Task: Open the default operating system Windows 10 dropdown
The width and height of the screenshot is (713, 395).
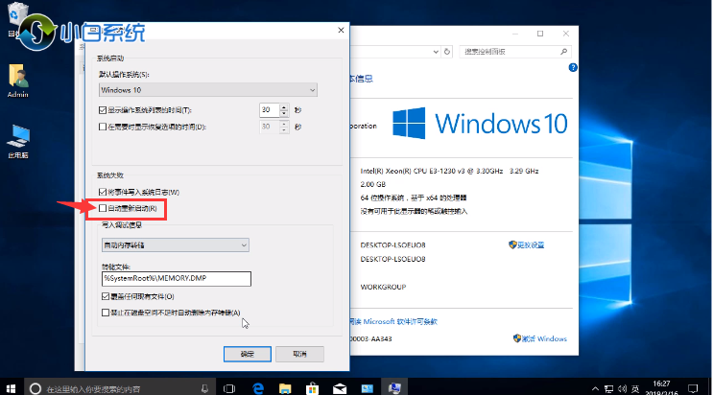Action: click(208, 90)
